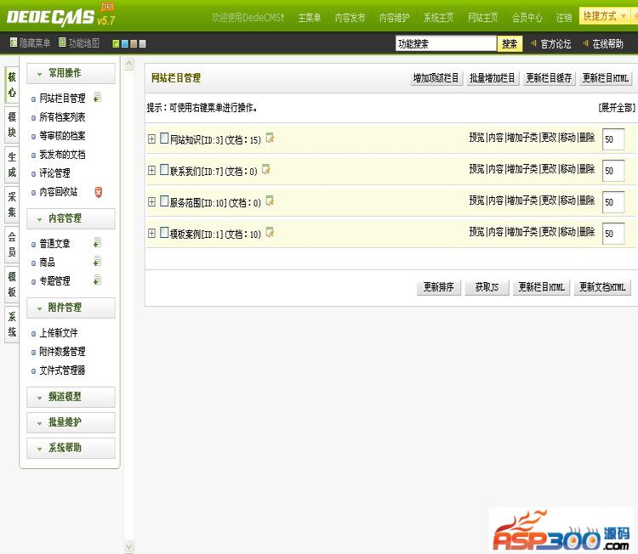
Task: Collapse the 内容管理 sidebar section
Action: pyautogui.click(x=71, y=218)
